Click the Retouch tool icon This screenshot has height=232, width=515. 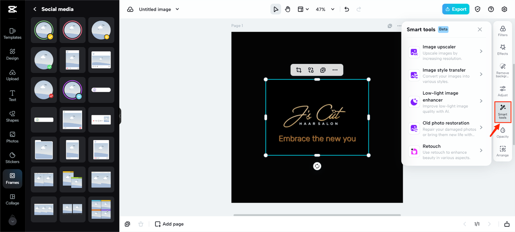click(414, 151)
